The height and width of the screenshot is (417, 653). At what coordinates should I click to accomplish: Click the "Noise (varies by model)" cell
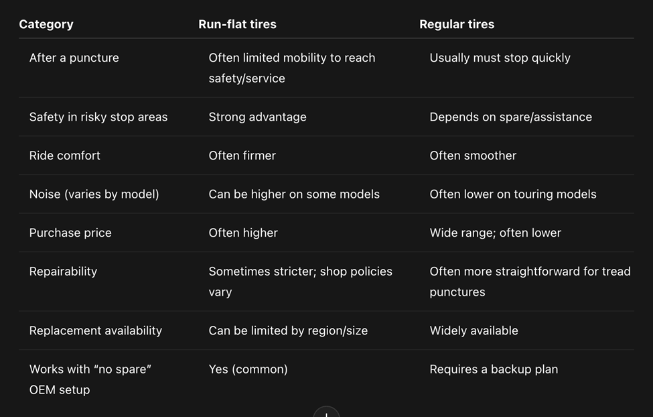click(x=94, y=194)
